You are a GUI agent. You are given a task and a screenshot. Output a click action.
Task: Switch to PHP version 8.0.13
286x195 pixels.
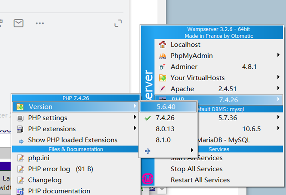(x=168, y=129)
